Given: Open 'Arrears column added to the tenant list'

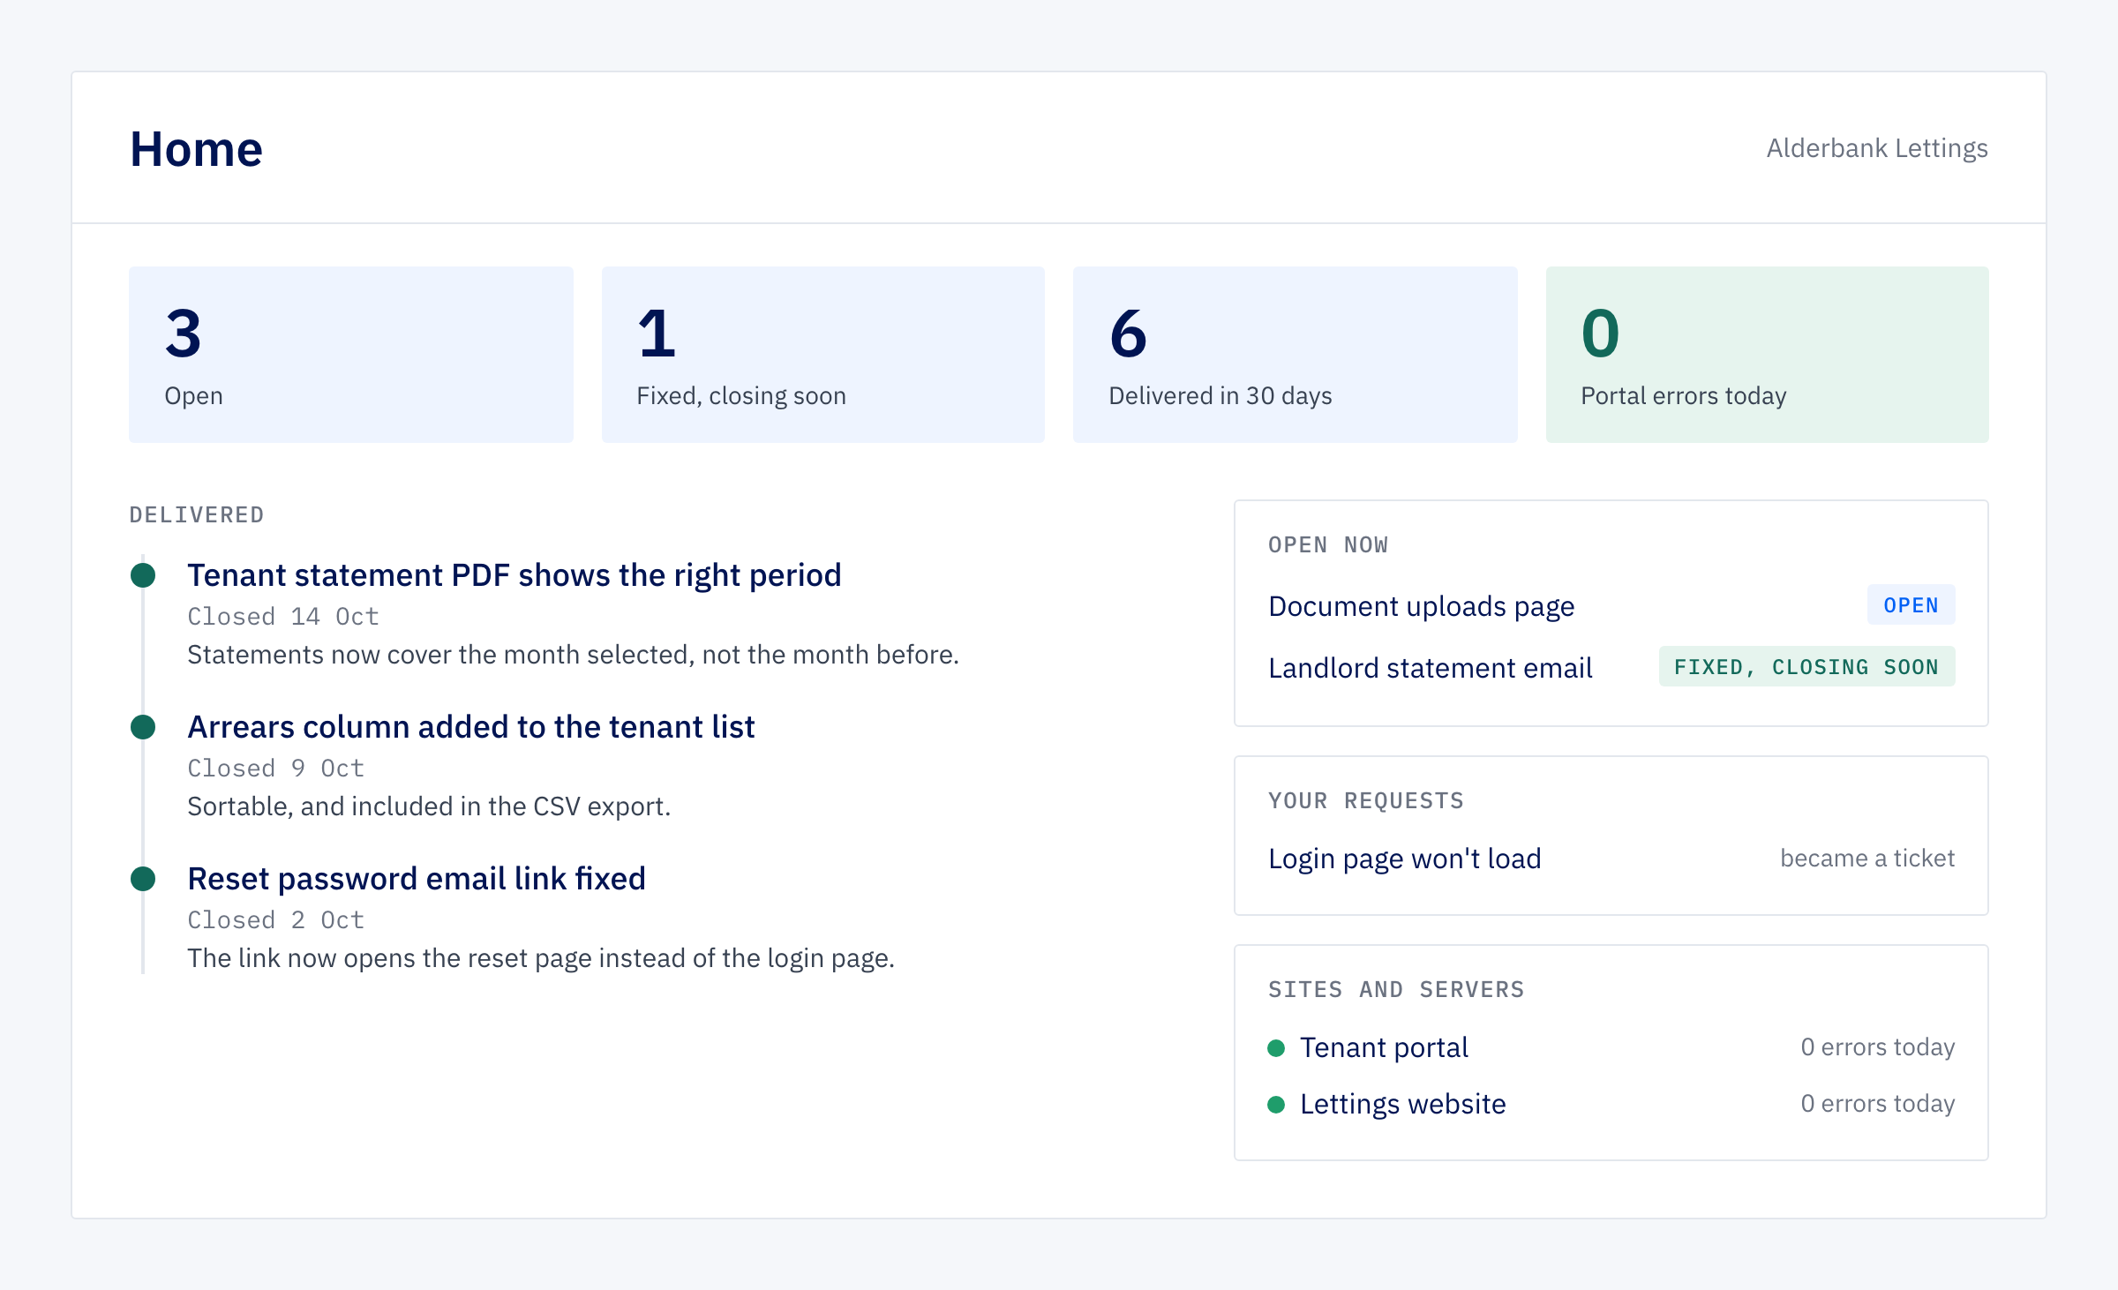Looking at the screenshot, I should pos(471,727).
